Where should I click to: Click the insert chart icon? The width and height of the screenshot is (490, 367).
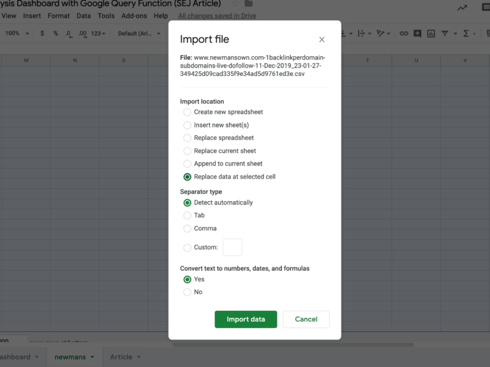pyautogui.click(x=431, y=33)
